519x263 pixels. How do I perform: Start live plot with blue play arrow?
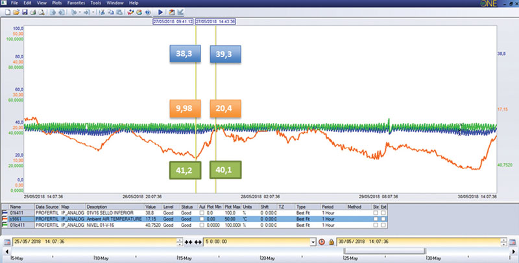(160, 12)
